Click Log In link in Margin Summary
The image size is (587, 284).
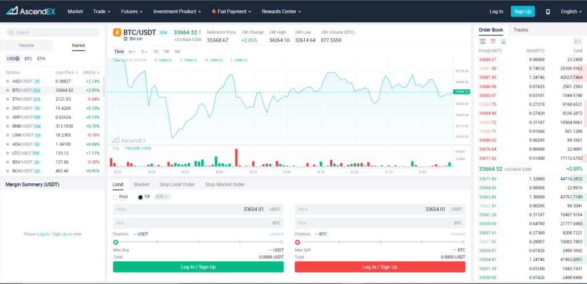click(x=43, y=234)
